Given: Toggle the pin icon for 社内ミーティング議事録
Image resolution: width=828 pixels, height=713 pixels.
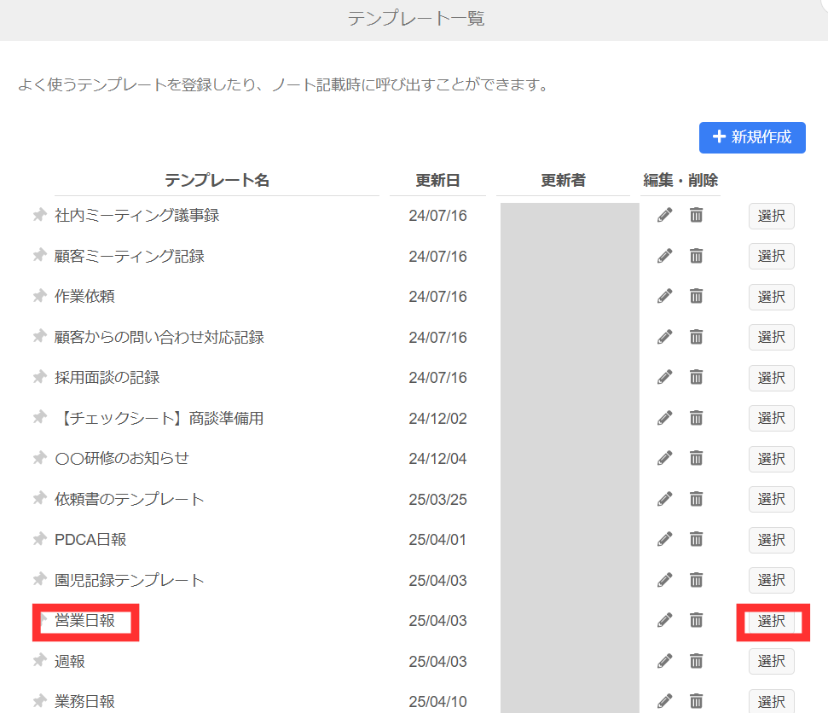Looking at the screenshot, I should (x=39, y=215).
